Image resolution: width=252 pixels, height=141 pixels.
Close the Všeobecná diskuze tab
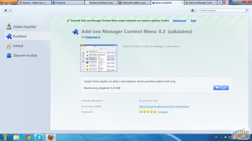pyautogui.click(x=116, y=3)
